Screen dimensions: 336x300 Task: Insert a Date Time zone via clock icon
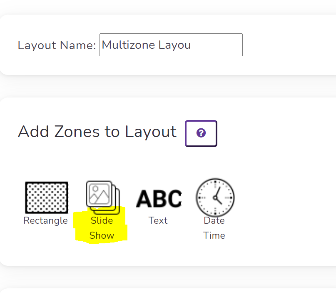pyautogui.click(x=215, y=197)
